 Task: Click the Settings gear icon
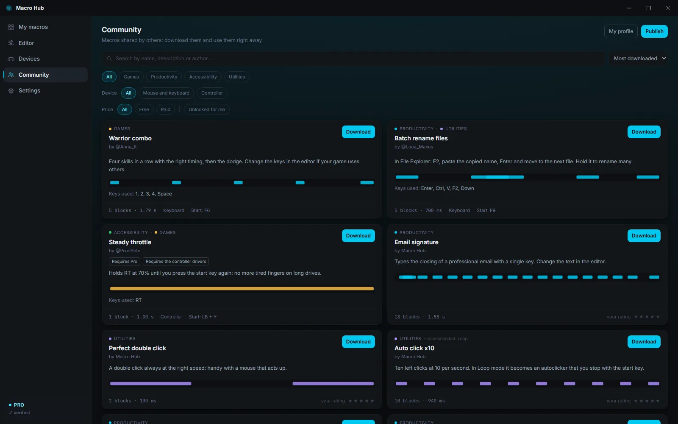pyautogui.click(x=11, y=91)
